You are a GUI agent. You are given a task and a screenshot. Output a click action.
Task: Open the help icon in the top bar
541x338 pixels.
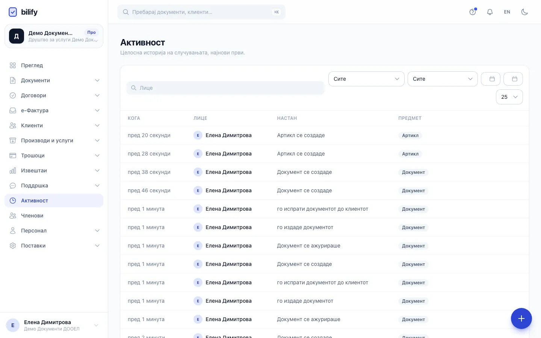[x=473, y=12]
